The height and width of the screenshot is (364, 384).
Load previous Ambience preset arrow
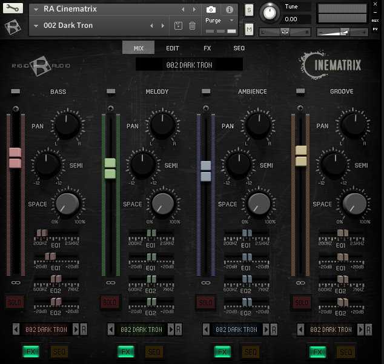tap(206, 329)
